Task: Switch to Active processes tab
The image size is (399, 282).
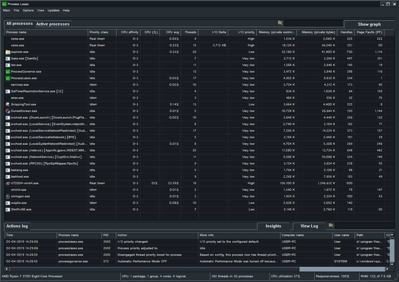Action: 53,24
